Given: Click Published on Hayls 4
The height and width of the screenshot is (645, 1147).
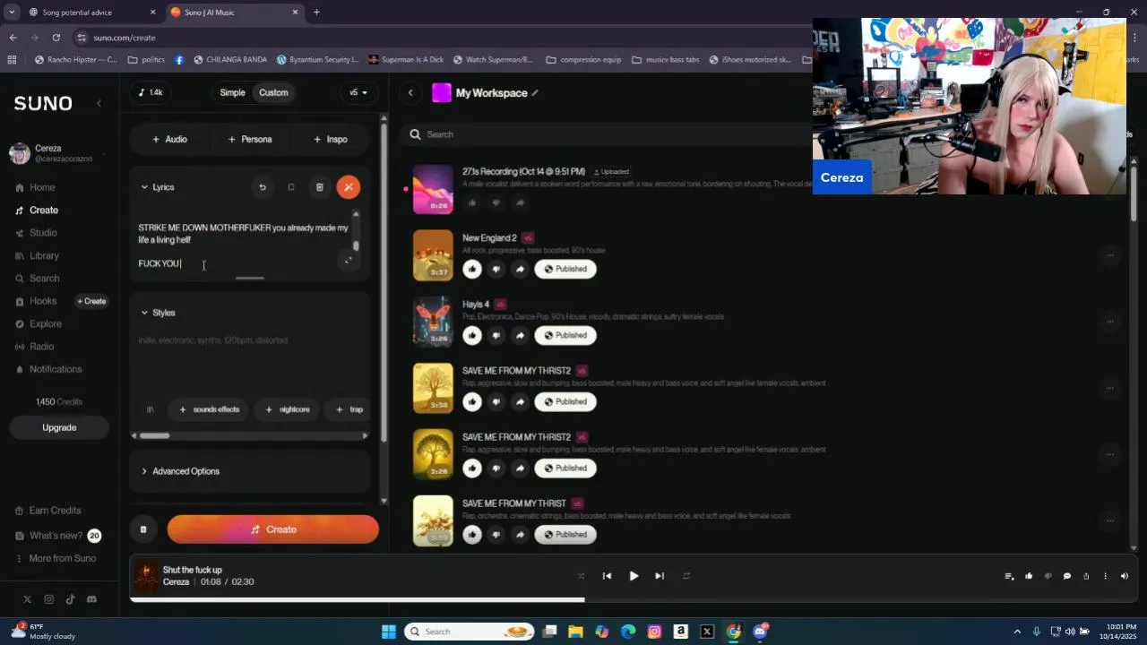Looking at the screenshot, I should pos(565,335).
